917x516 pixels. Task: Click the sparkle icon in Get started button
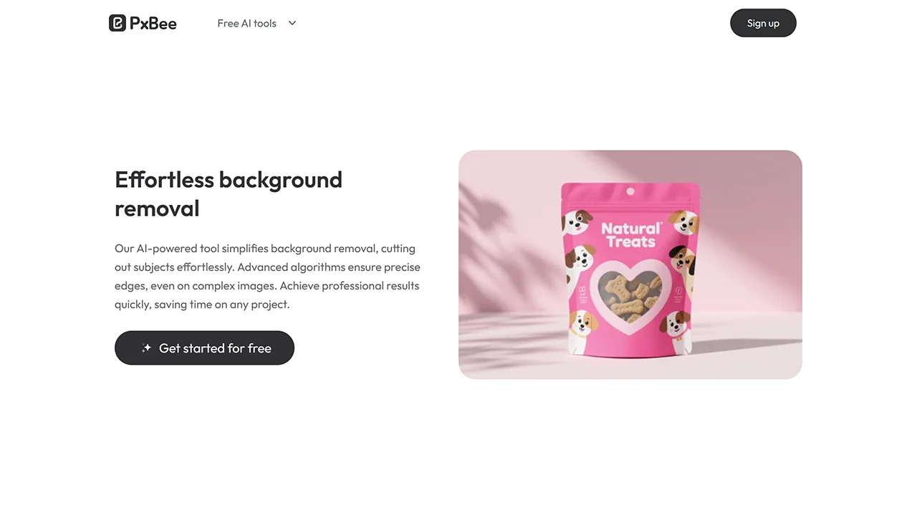146,348
